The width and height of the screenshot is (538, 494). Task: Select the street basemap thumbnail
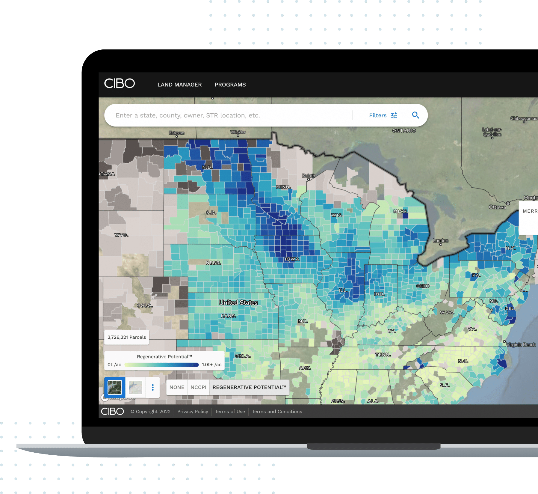point(135,387)
